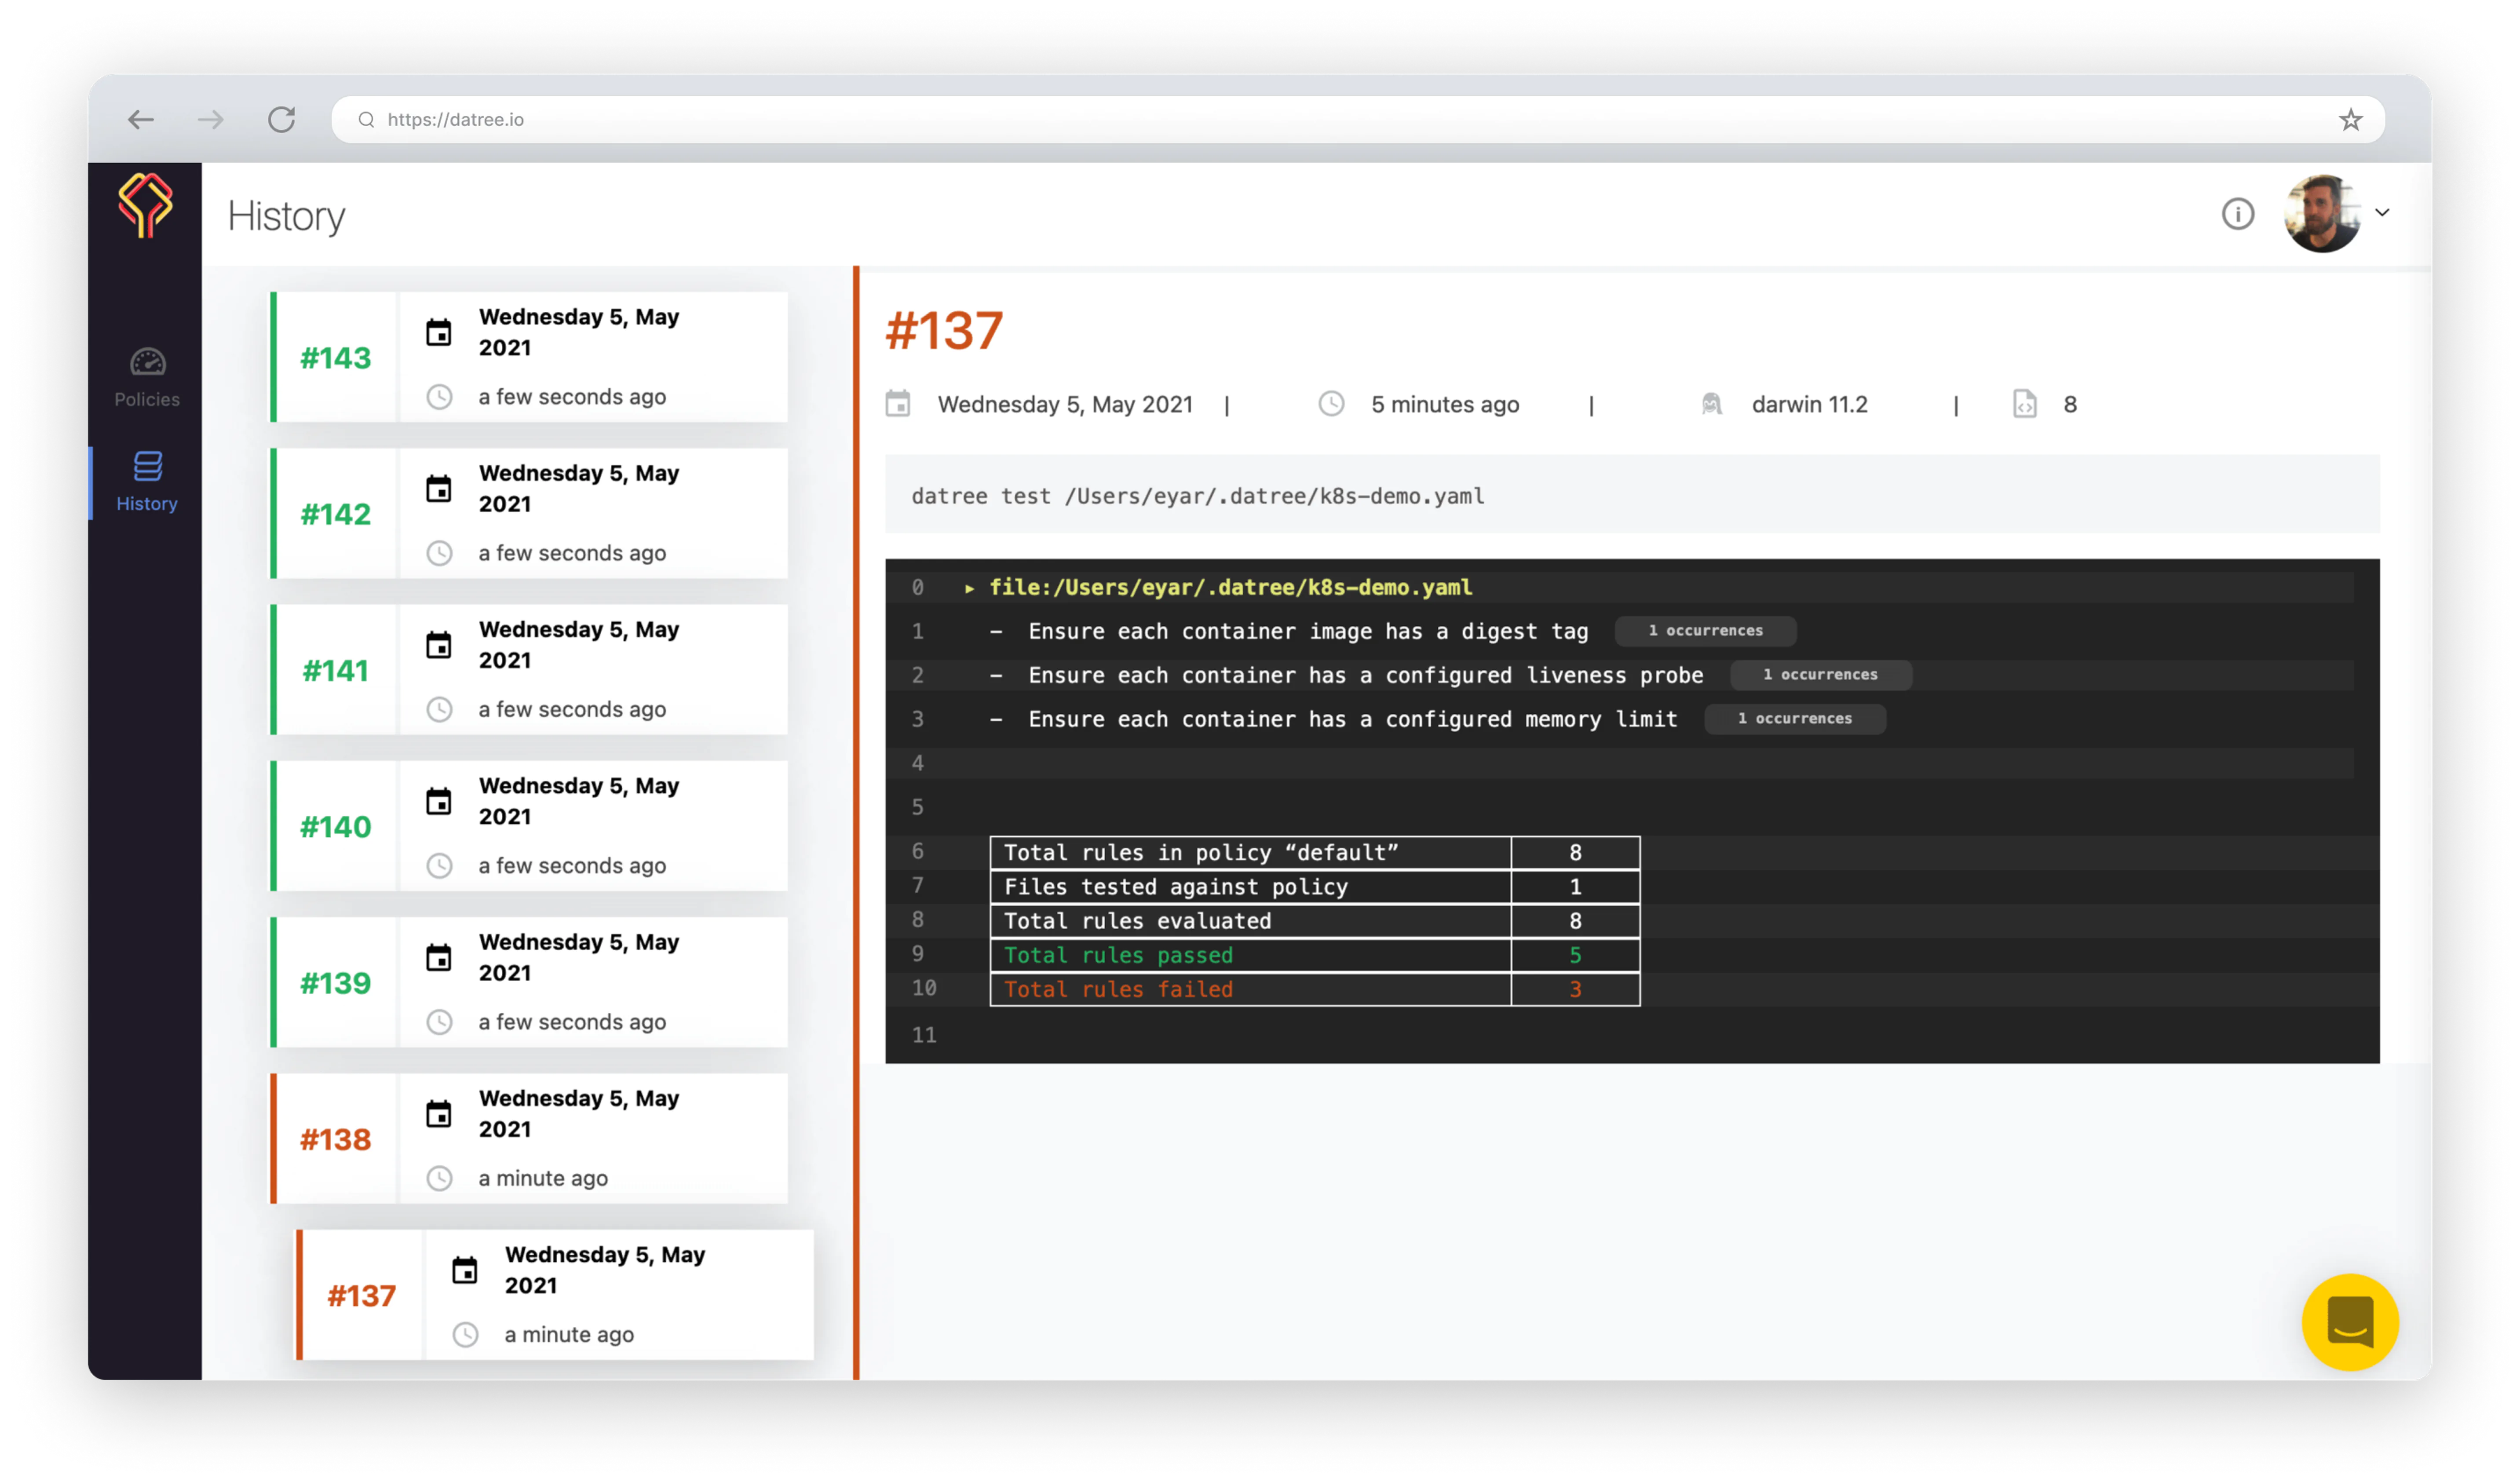Click the file:/Users/eyar/.datree/k8s-demo.yaml path
This screenshot has height=1482, width=2520.
click(x=1231, y=588)
